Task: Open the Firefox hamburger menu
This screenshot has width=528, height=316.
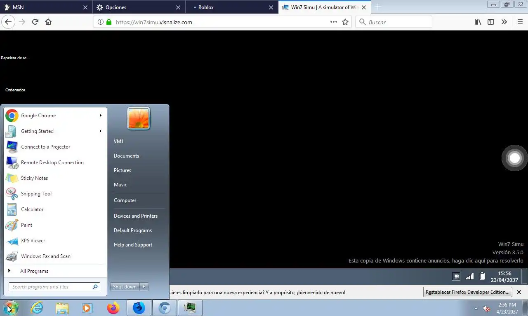Action: [x=520, y=22]
